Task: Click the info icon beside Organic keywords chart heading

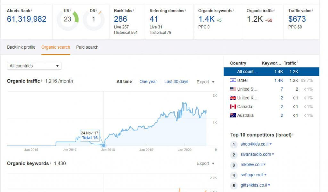Action: tap(50, 163)
